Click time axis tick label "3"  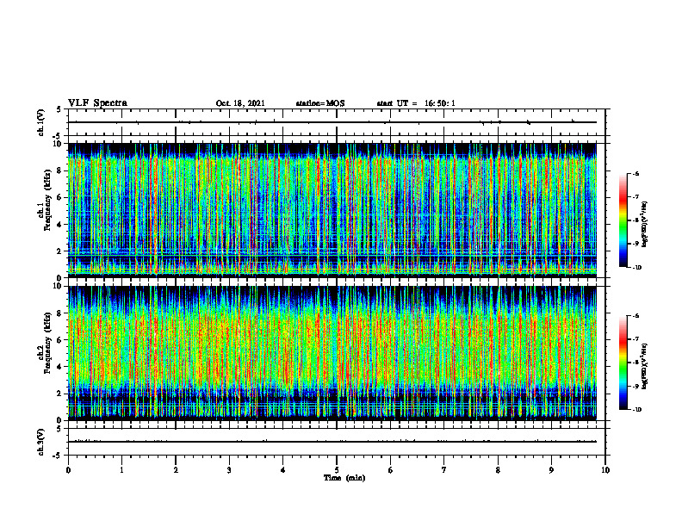[x=229, y=470]
